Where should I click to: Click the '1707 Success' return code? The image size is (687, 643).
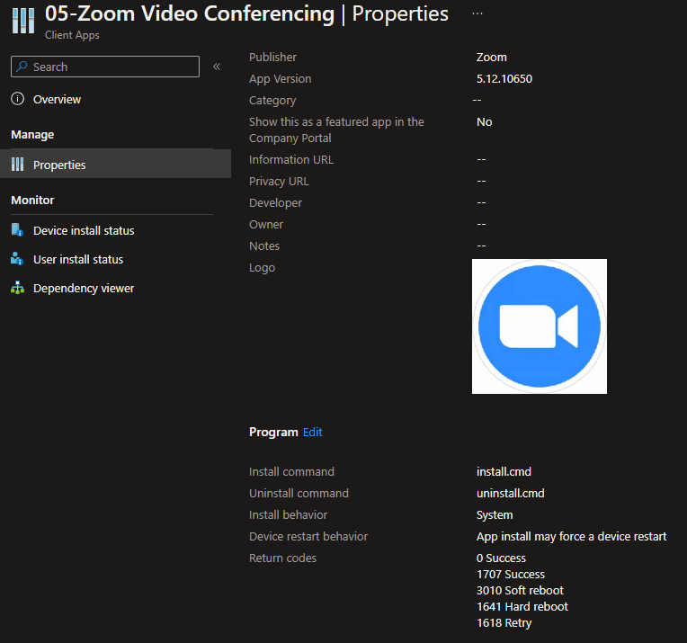tap(511, 574)
